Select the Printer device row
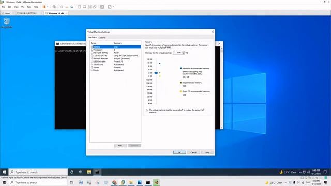This screenshot has width=331, height=186. (115, 67)
